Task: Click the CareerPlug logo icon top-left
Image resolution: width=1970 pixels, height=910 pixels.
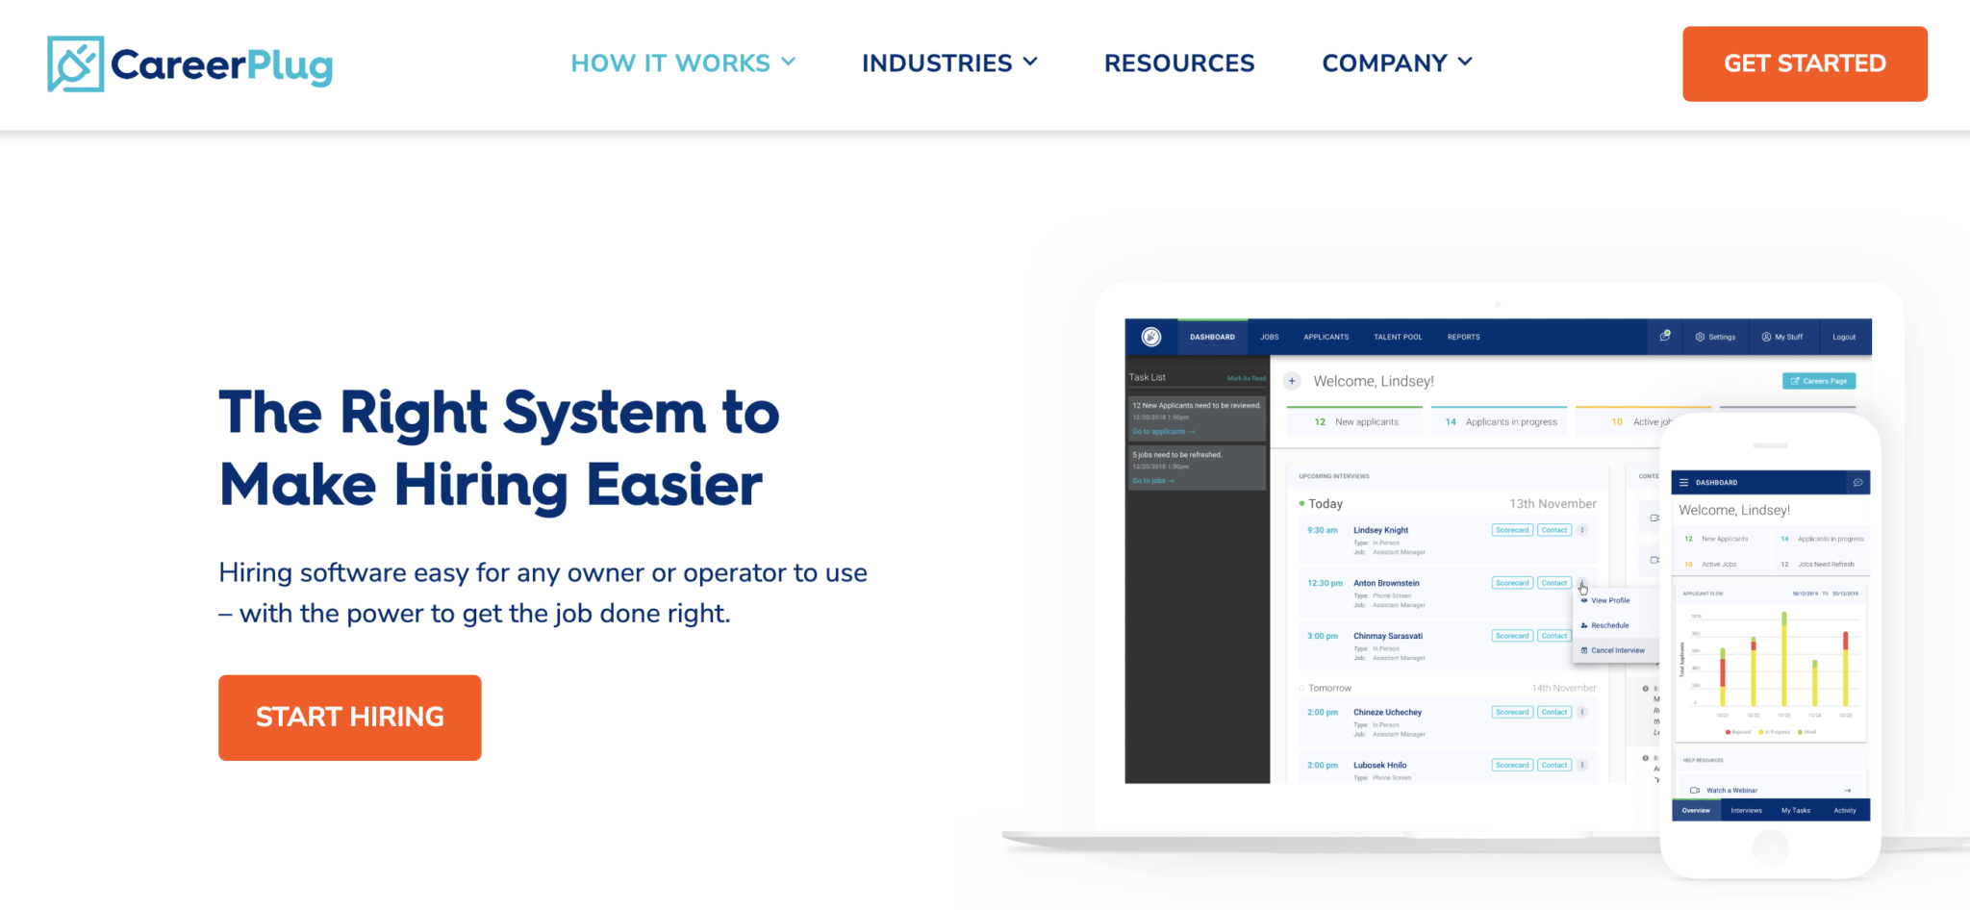Action: click(x=75, y=63)
